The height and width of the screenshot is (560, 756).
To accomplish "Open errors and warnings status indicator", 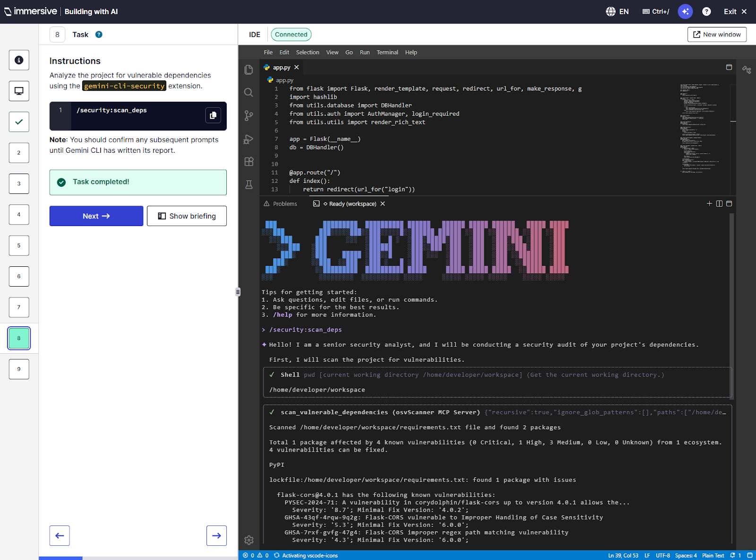I will click(256, 555).
